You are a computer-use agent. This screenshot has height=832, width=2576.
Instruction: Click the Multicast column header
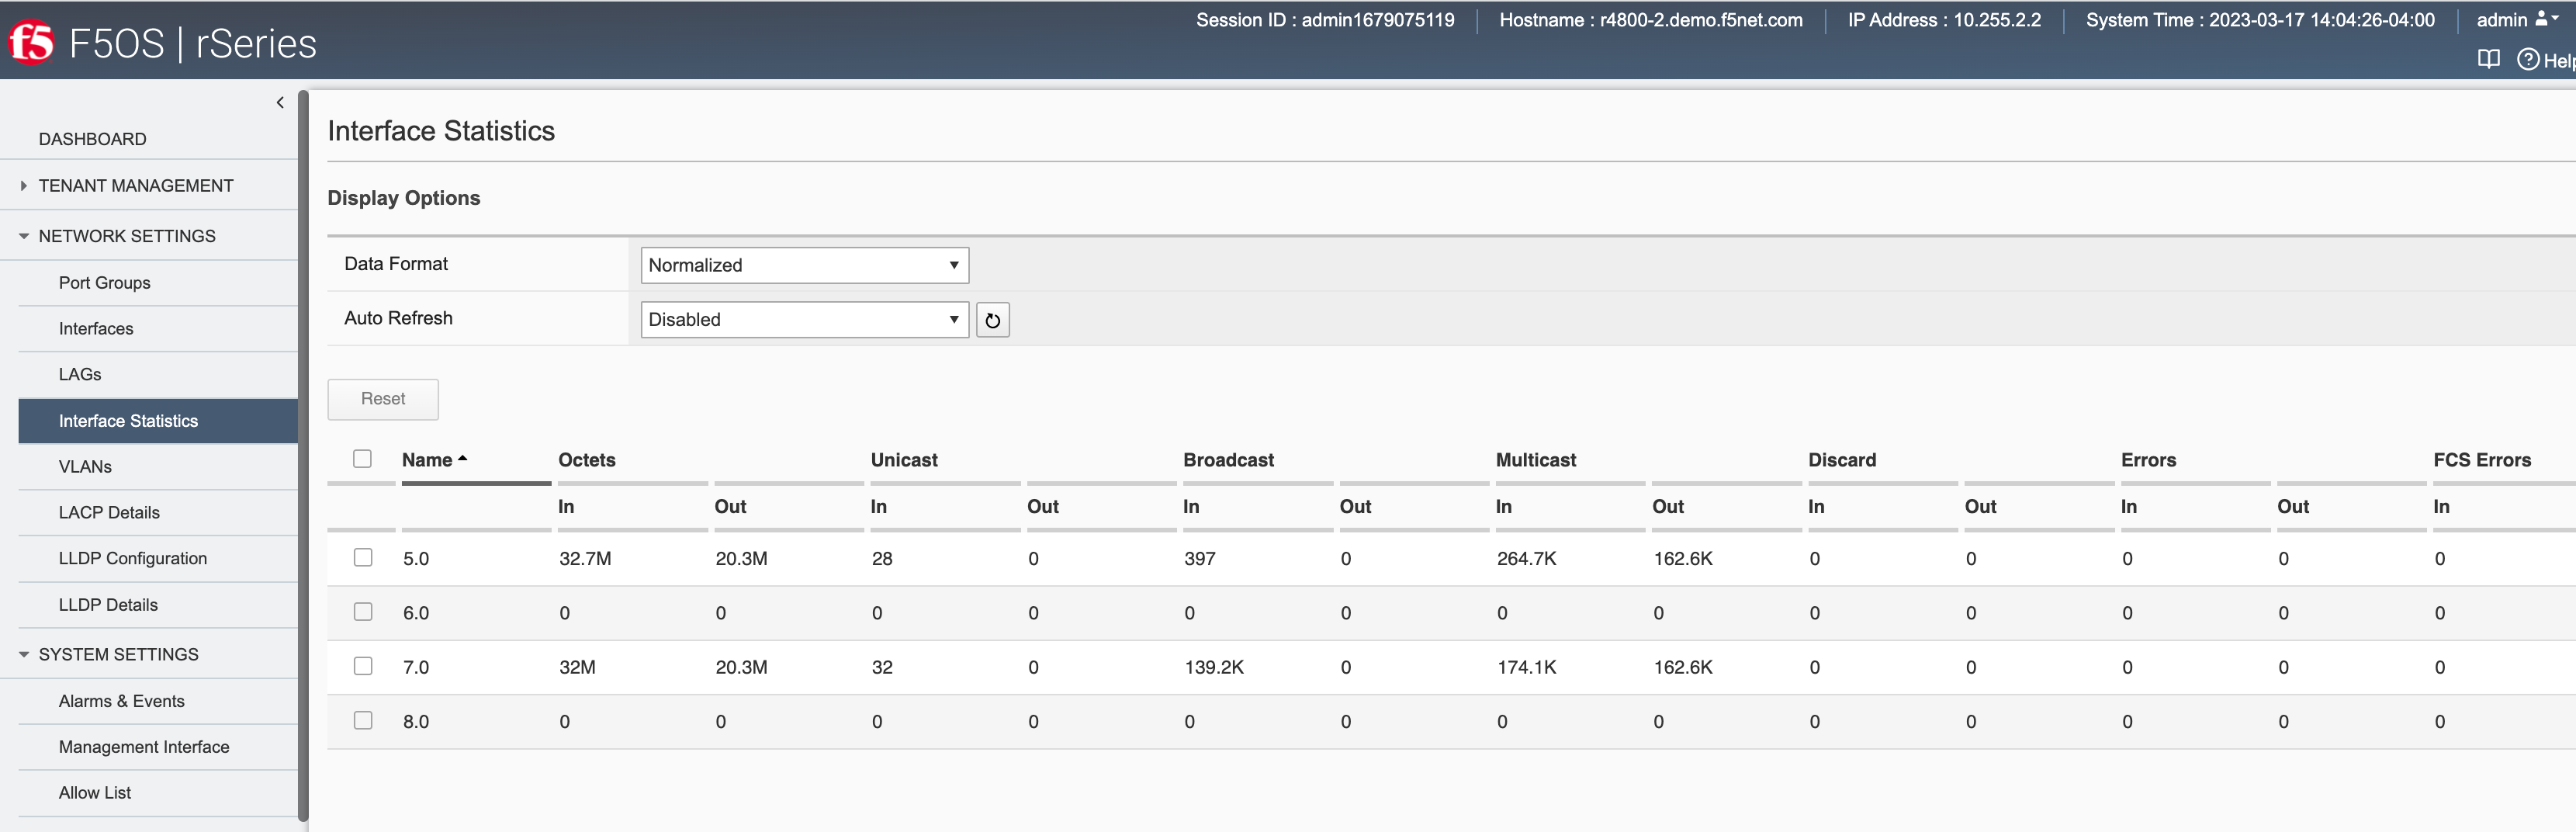click(1536, 460)
